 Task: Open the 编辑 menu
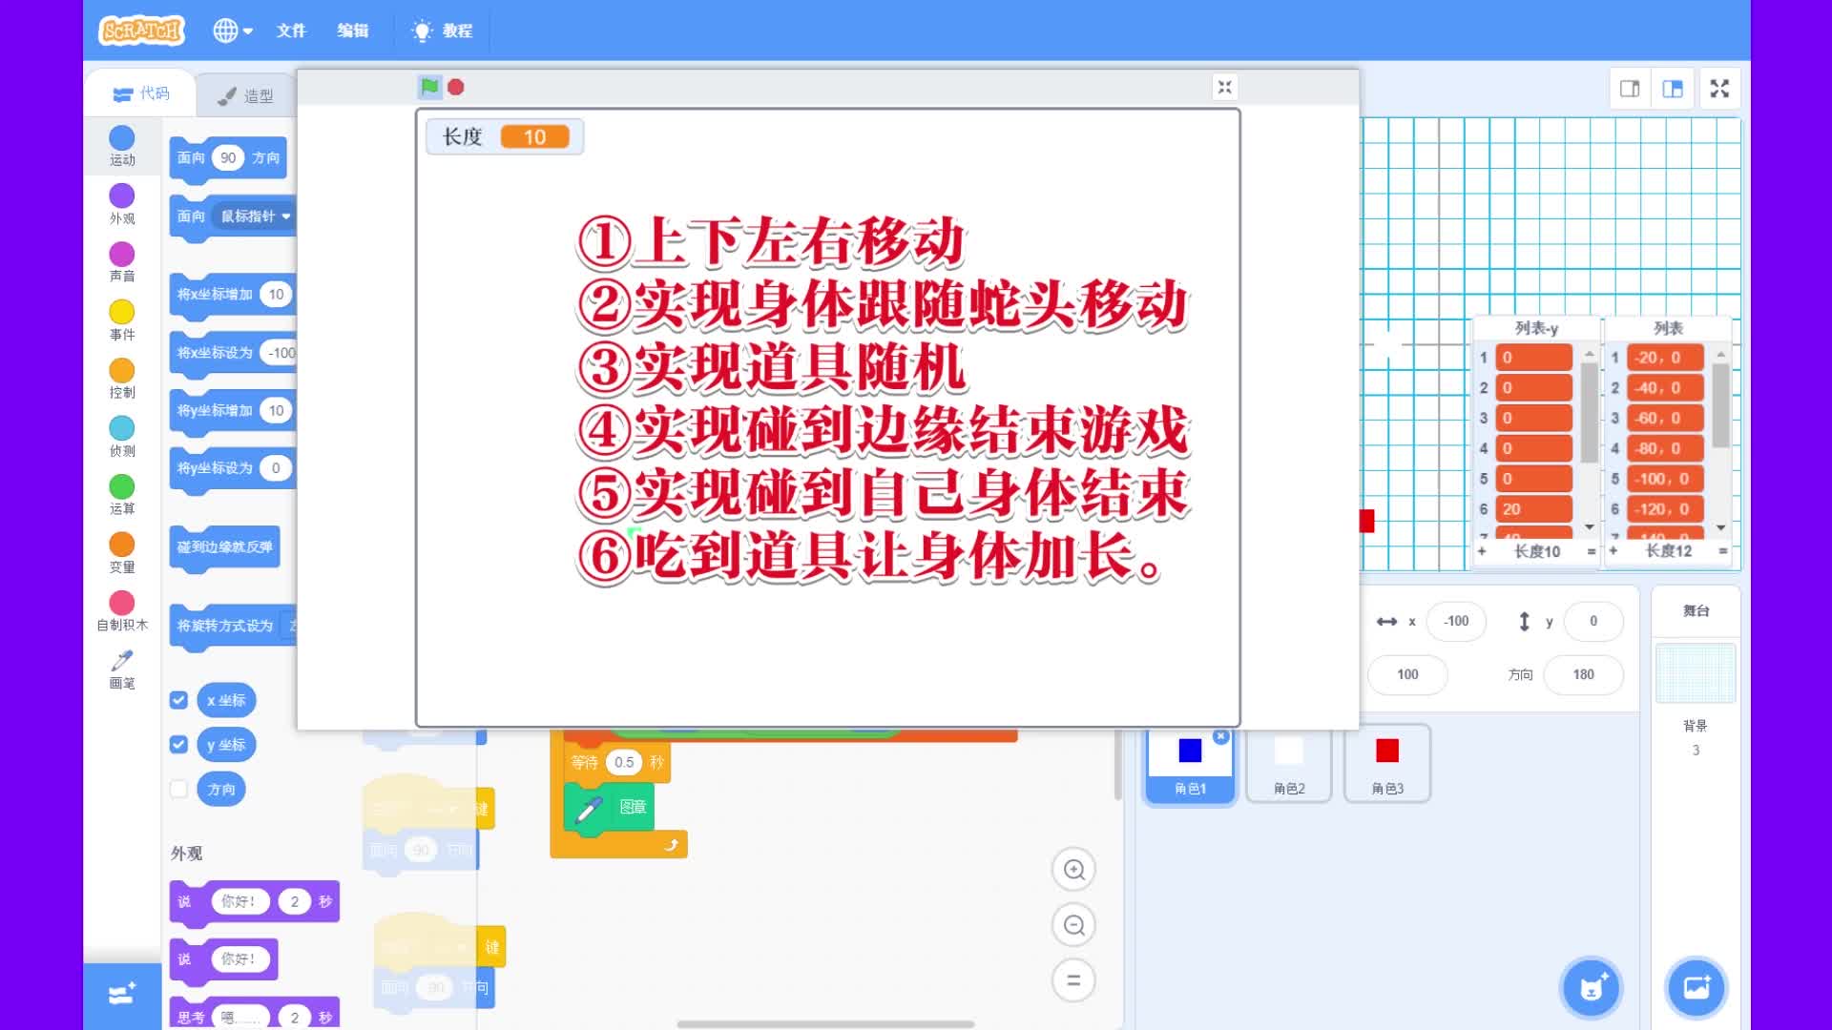click(x=352, y=31)
